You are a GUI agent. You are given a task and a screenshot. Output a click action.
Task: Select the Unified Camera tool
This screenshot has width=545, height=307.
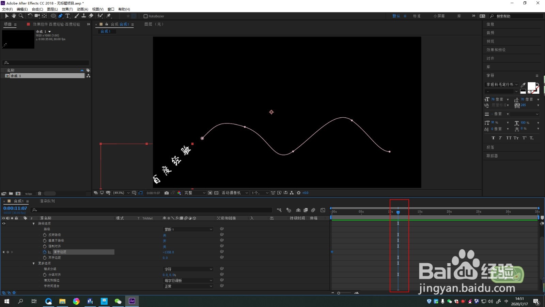(x=37, y=16)
